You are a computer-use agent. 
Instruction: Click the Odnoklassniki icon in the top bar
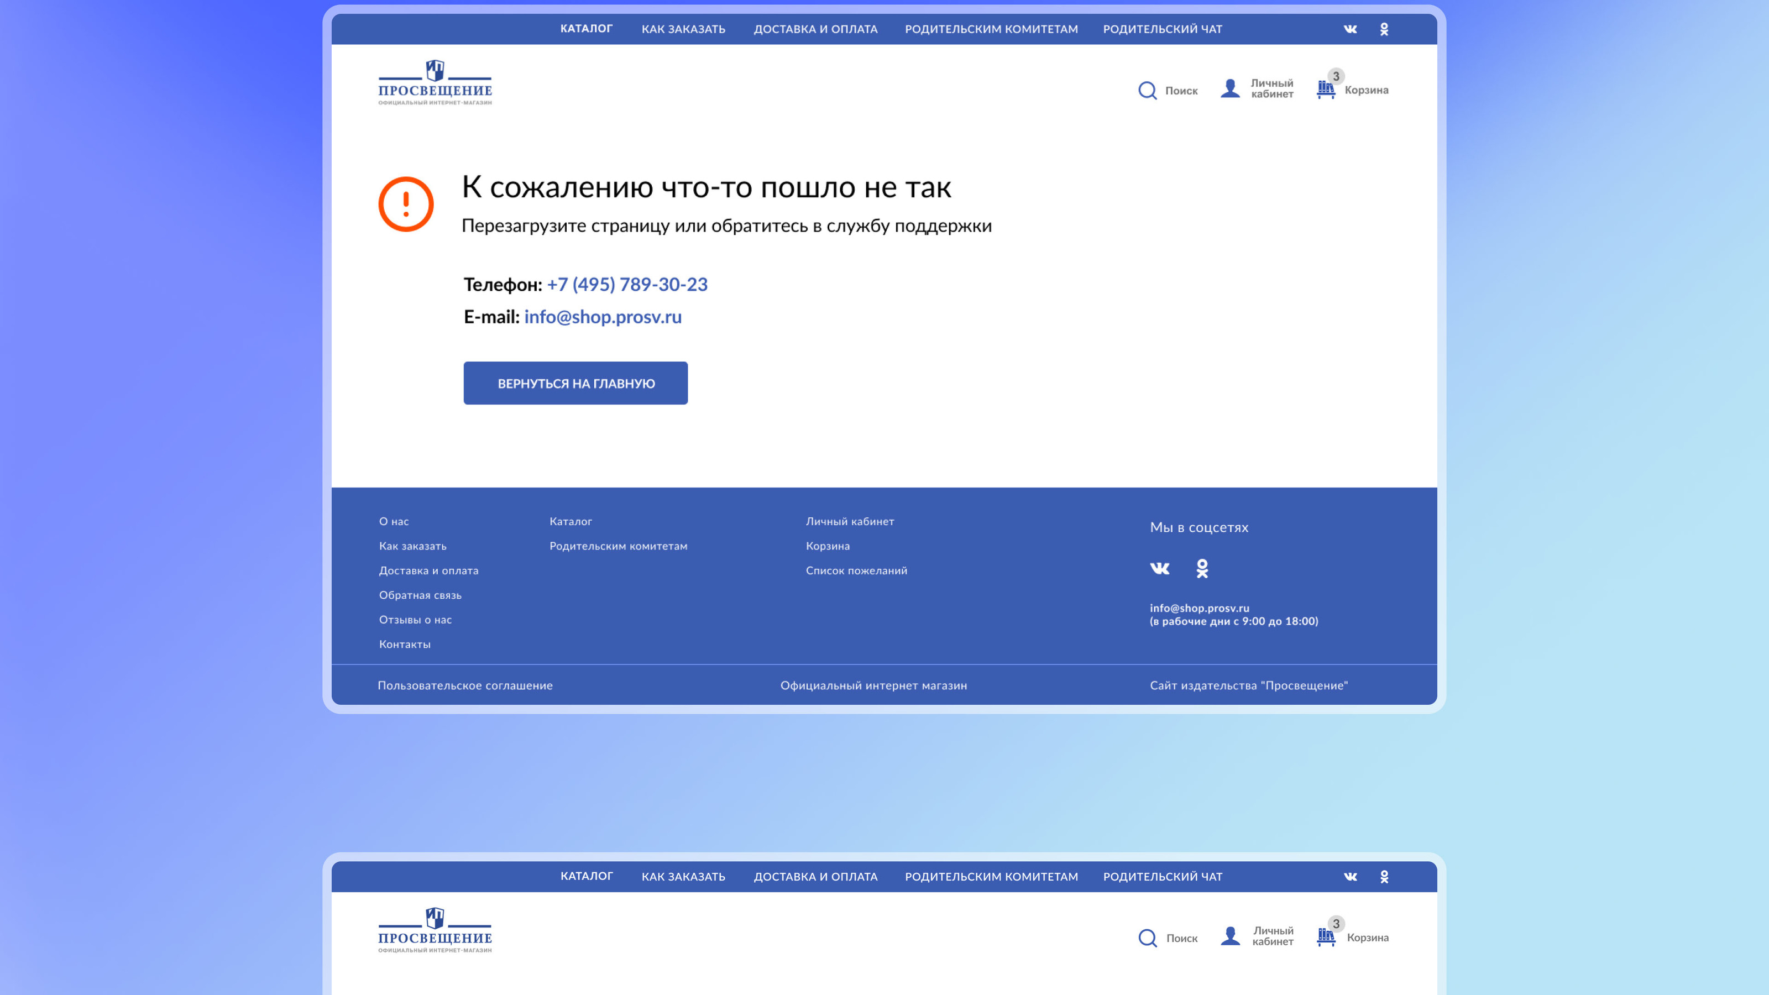coord(1384,29)
